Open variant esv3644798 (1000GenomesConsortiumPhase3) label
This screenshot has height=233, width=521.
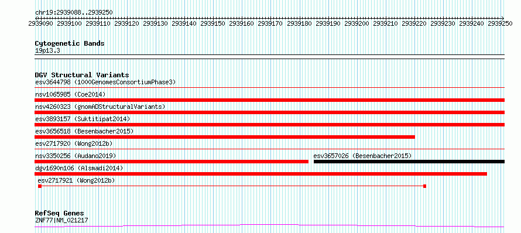pyautogui.click(x=105, y=82)
